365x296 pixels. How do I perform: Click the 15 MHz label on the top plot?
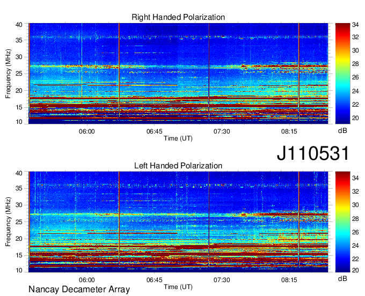click(19, 107)
